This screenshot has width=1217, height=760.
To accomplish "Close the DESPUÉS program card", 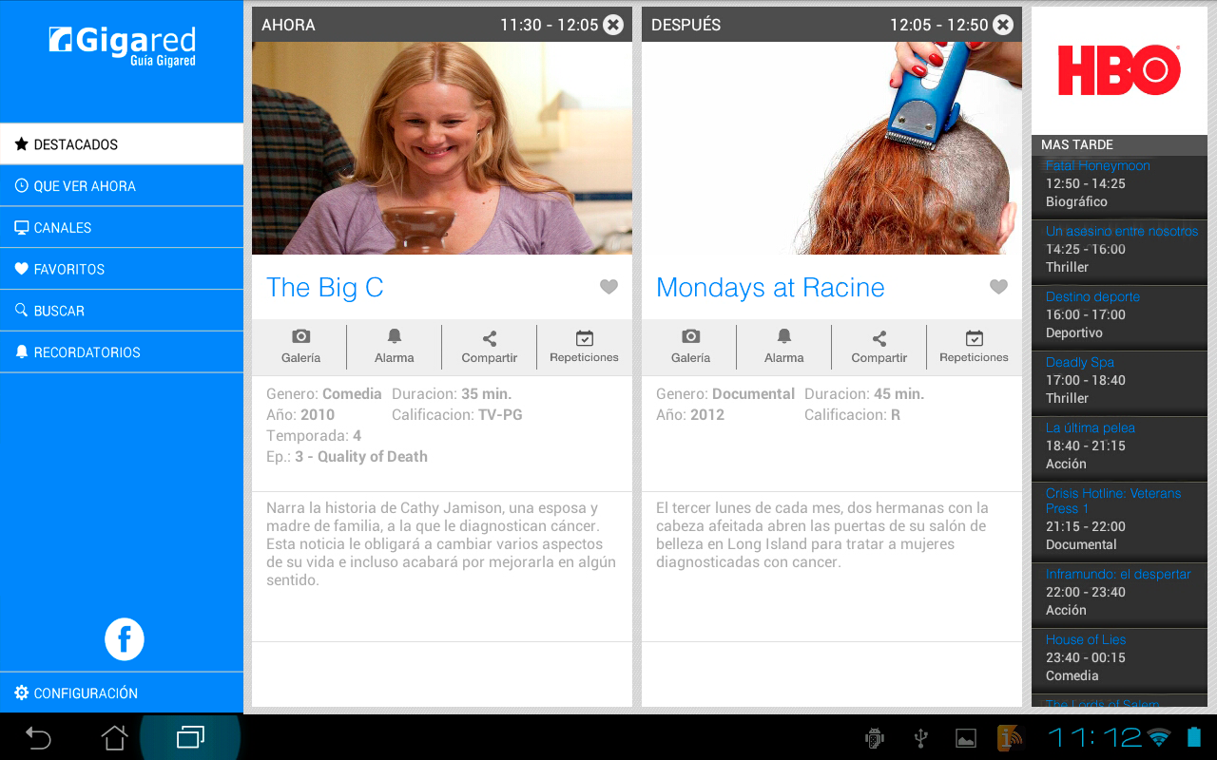I will pos(1003,25).
